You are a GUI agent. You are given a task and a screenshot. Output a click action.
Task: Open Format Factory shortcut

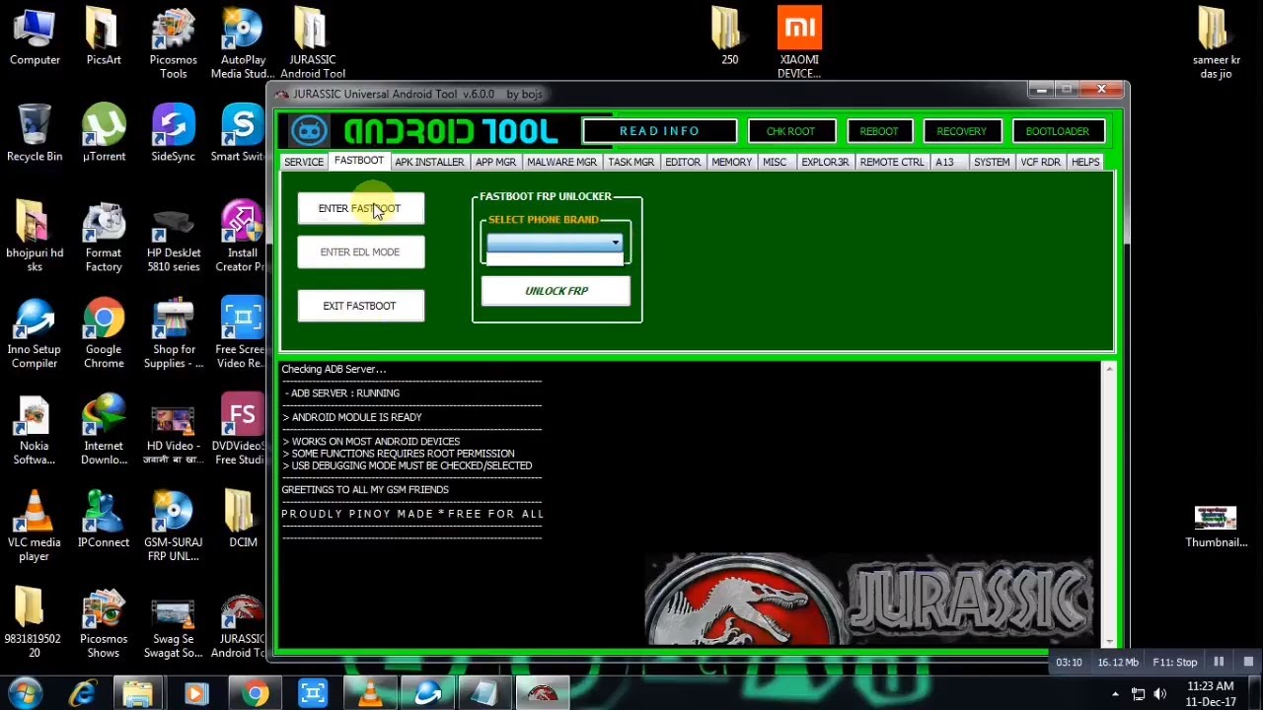[104, 237]
